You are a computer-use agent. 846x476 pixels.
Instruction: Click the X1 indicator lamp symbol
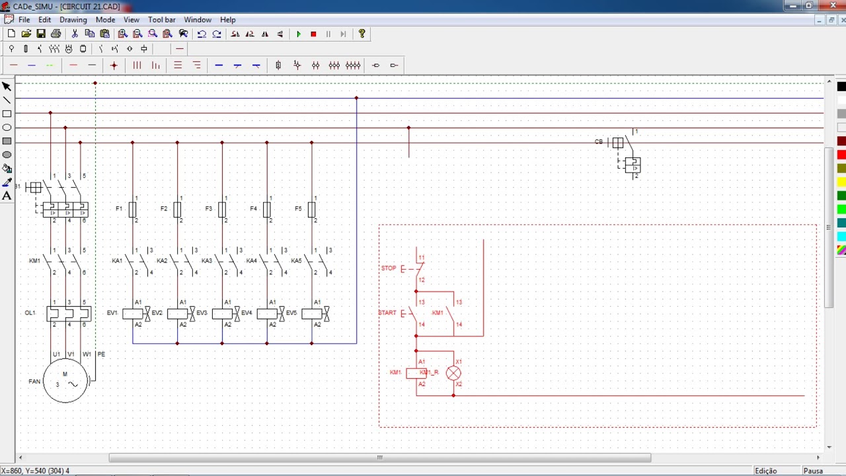(x=453, y=374)
